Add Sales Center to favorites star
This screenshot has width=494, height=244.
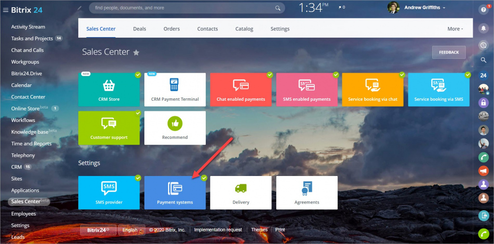(136, 53)
